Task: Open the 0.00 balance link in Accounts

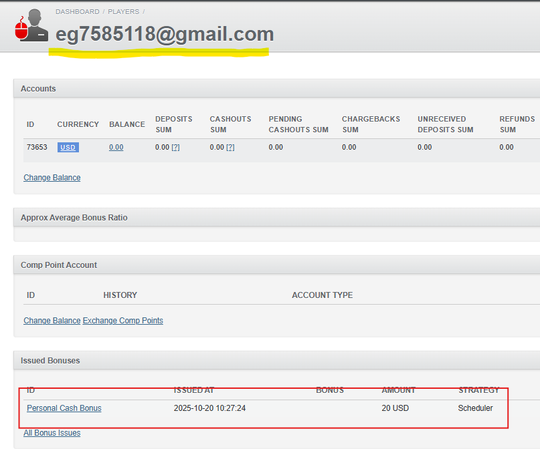Action: pyautogui.click(x=116, y=147)
